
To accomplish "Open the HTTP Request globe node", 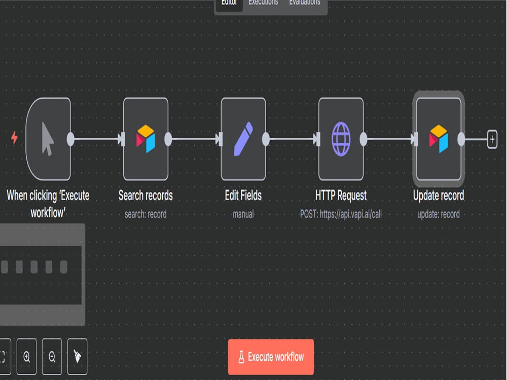I will [x=341, y=139].
